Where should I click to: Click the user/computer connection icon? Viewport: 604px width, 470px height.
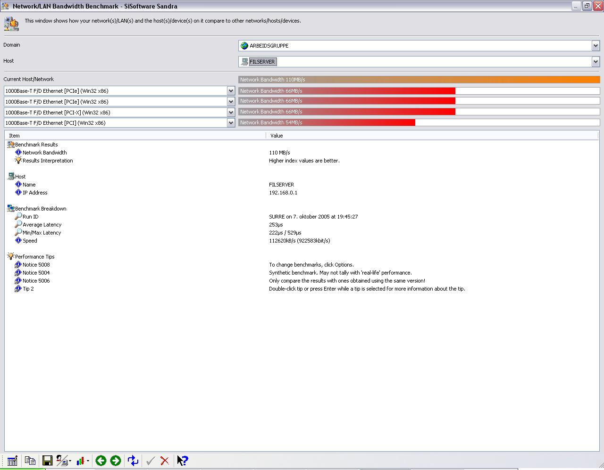point(62,461)
